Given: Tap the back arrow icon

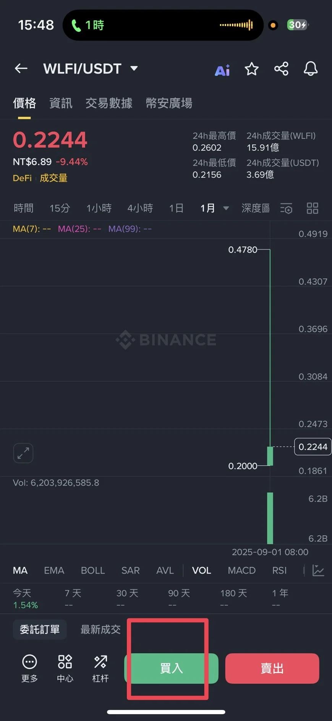Looking at the screenshot, I should coord(21,69).
